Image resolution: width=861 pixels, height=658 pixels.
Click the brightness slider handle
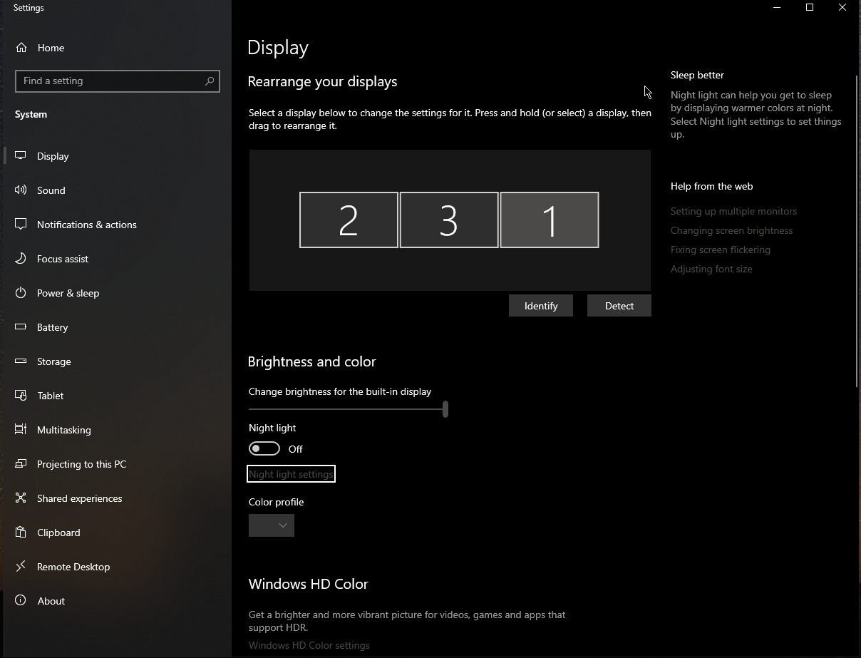[445, 409]
